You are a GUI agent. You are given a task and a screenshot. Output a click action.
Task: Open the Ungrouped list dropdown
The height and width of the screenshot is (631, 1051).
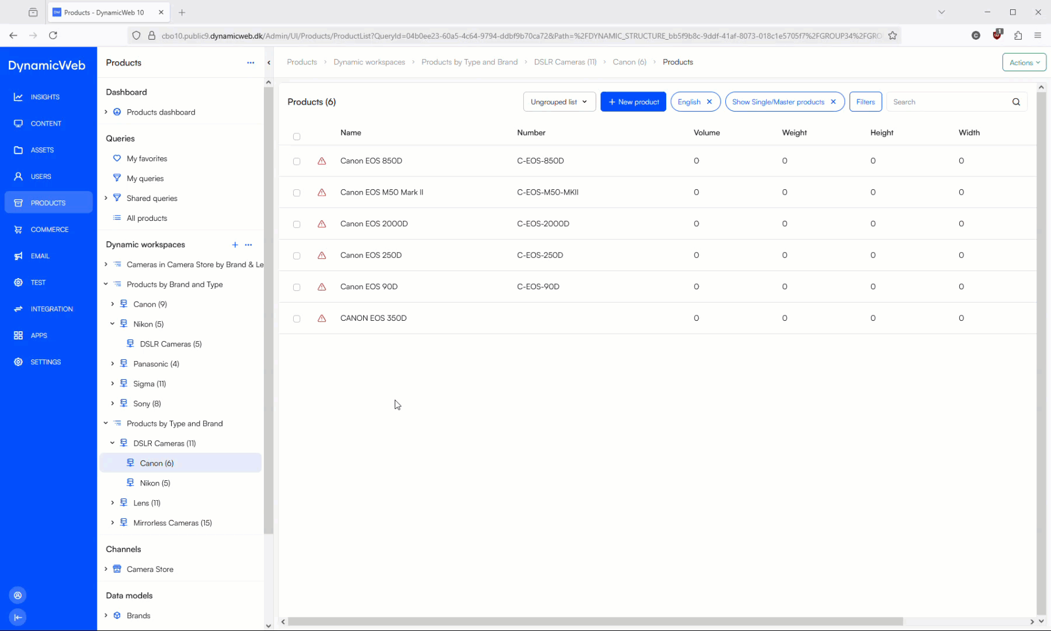tap(559, 102)
